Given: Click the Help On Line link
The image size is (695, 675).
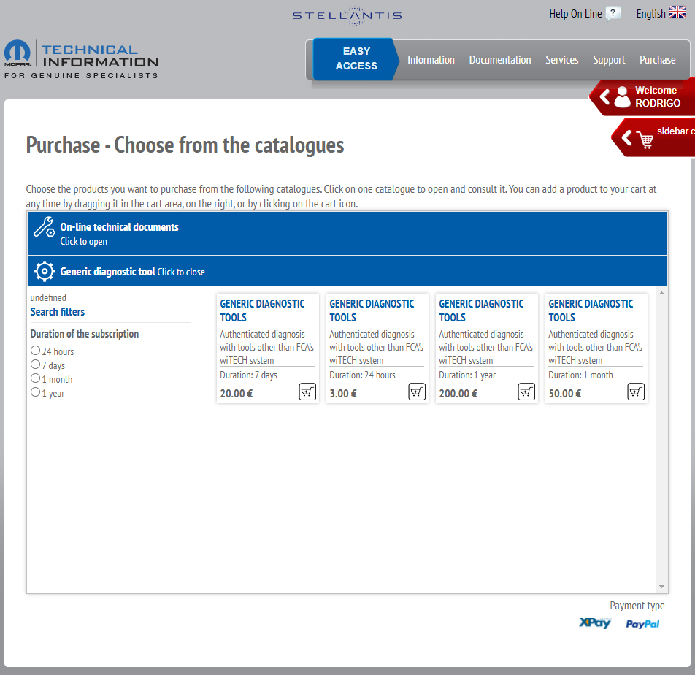Looking at the screenshot, I should (575, 14).
